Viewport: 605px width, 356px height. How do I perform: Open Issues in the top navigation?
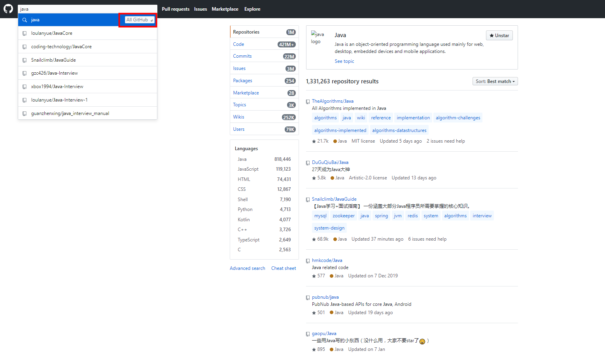[x=200, y=9]
